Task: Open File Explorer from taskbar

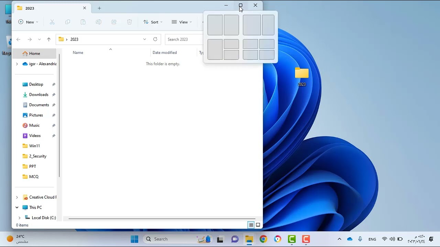Action: tap(249, 239)
